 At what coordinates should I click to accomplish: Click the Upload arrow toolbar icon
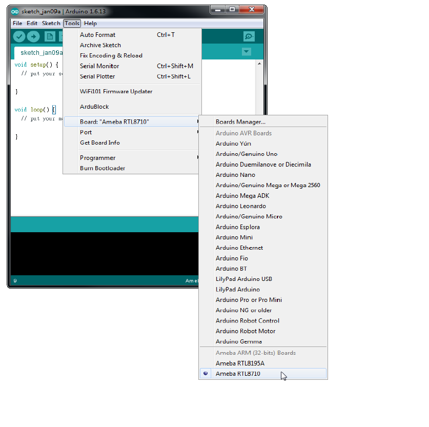coord(33,36)
